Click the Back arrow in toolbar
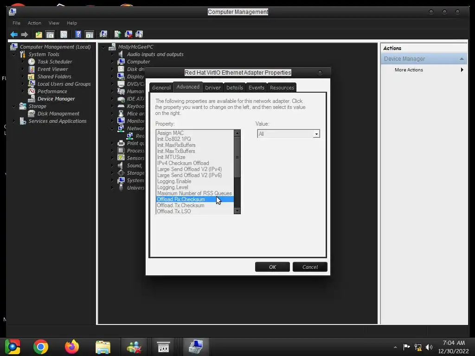Screen dimensions: 475x356 (14, 34)
